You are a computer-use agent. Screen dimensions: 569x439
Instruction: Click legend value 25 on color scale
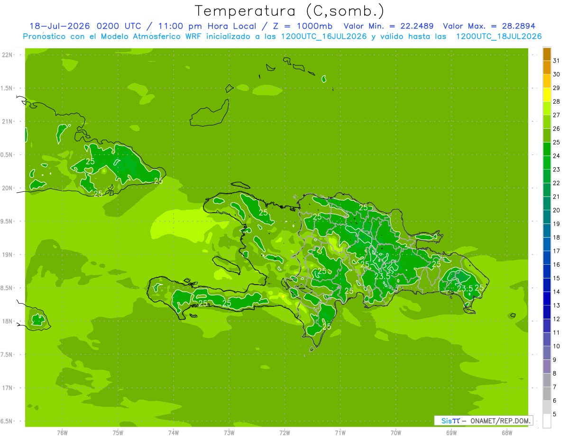[556, 142]
